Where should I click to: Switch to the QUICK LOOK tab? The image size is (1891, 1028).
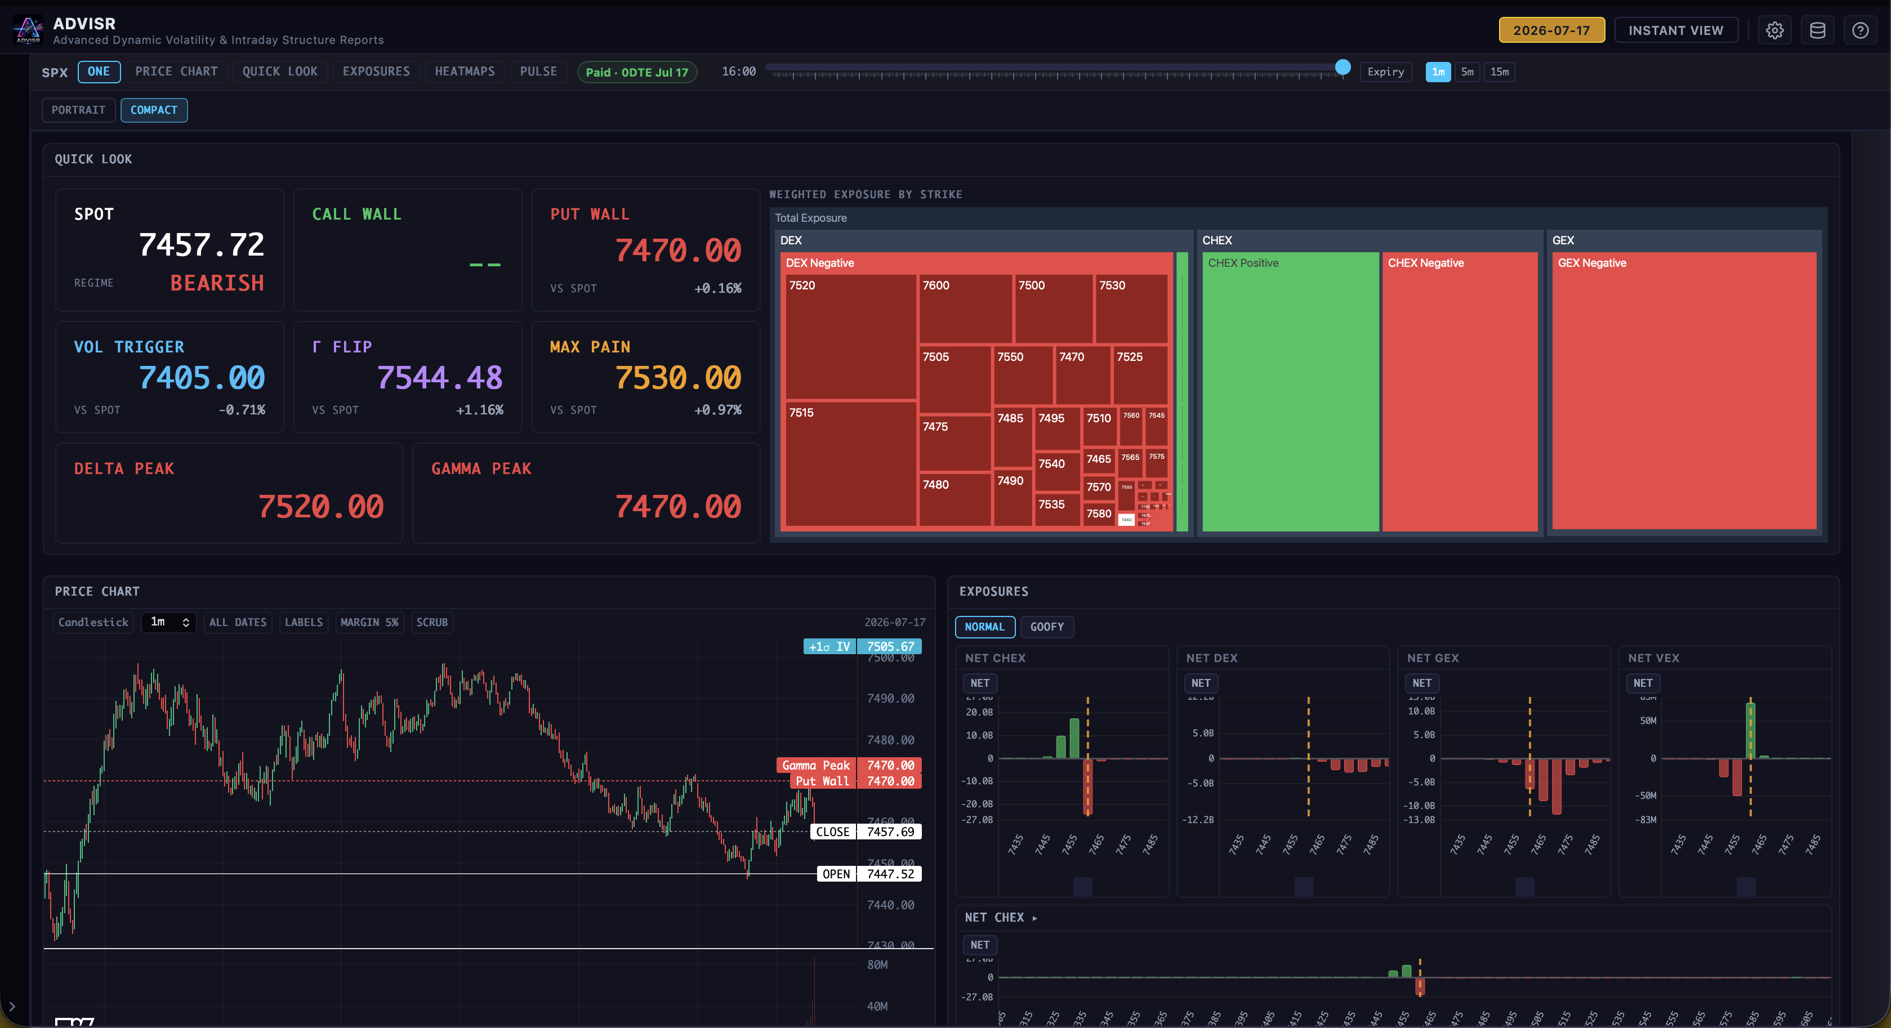(x=280, y=71)
